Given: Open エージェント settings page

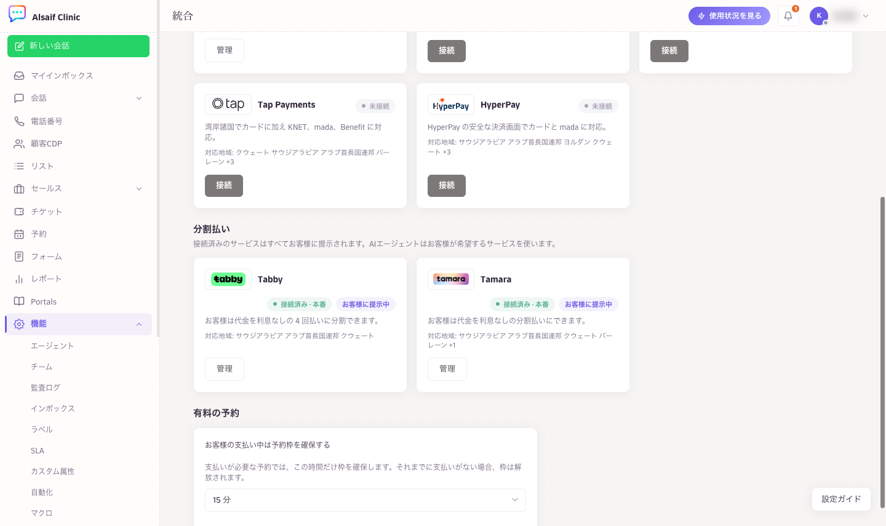Looking at the screenshot, I should [52, 346].
